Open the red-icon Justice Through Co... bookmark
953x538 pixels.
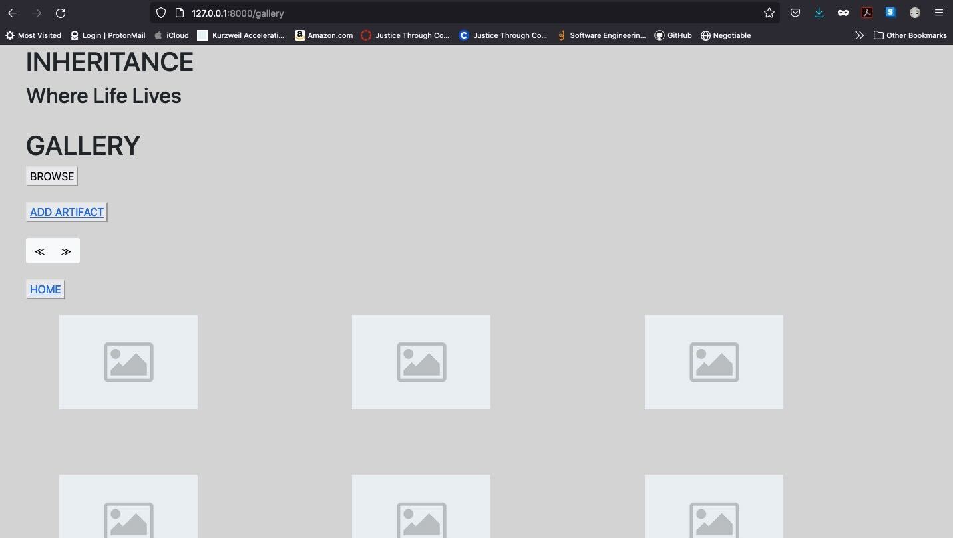(405, 35)
